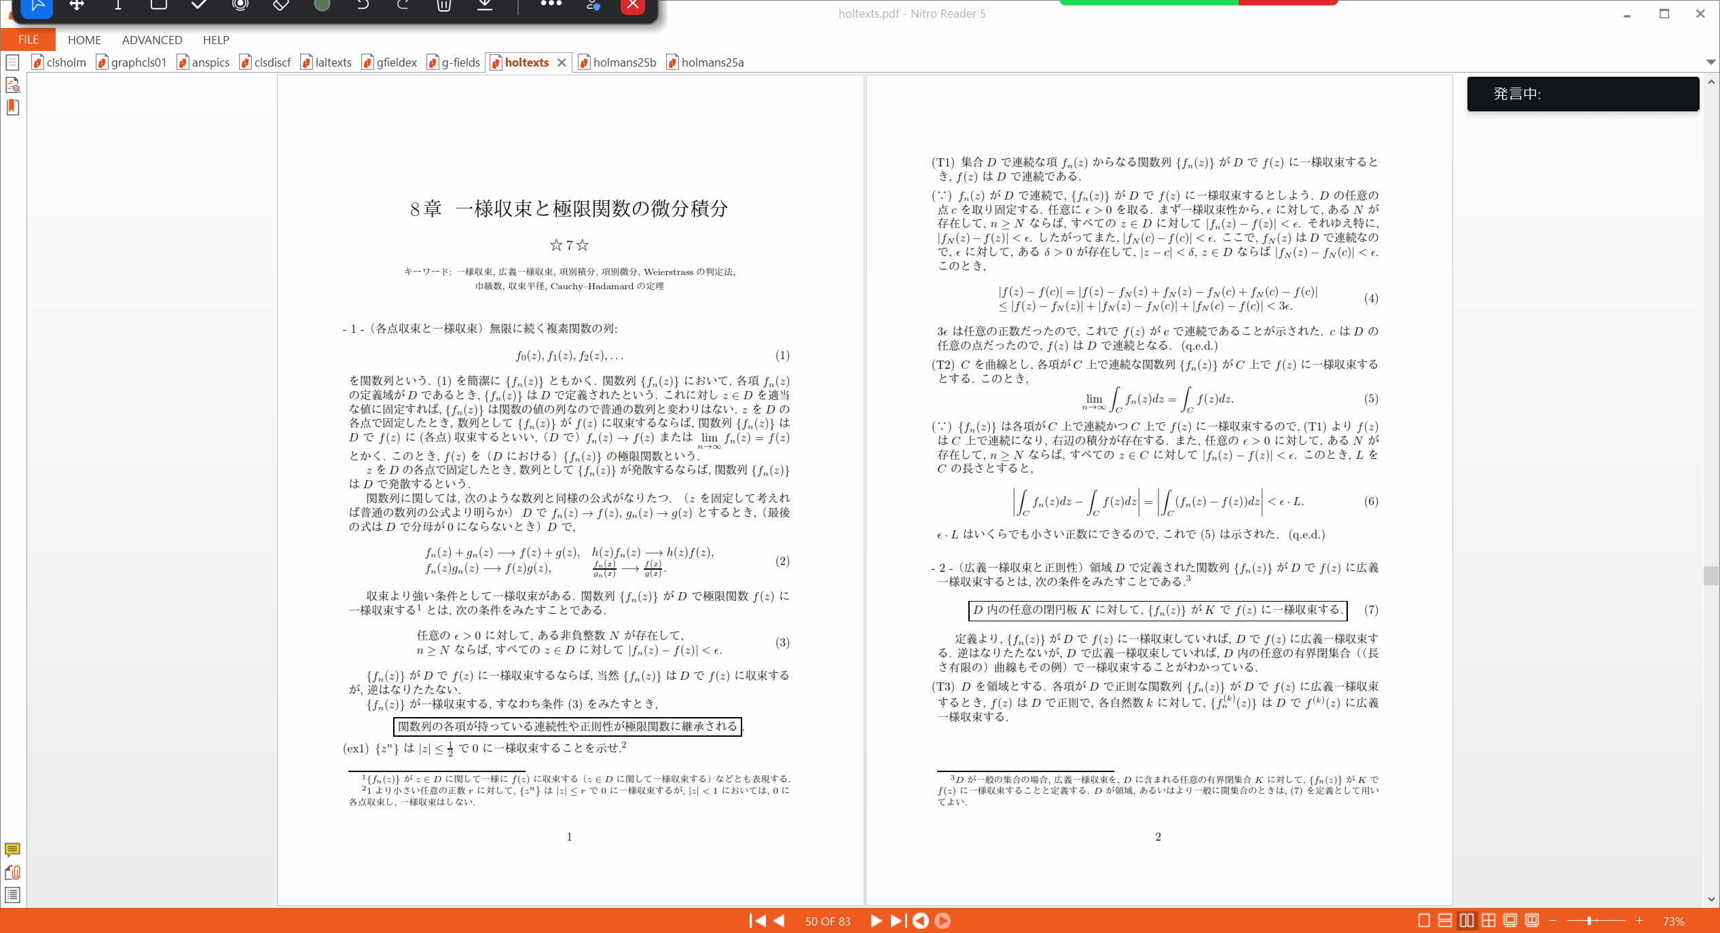Expand the hidden tabs chevron on the right
The image size is (1720, 933).
coord(1711,61)
